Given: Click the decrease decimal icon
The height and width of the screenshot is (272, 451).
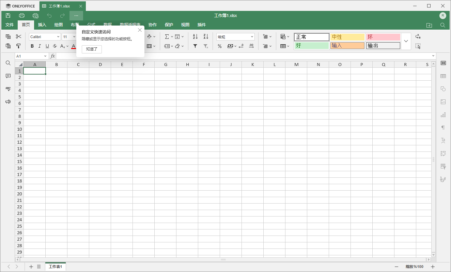Looking at the screenshot, I should (241, 46).
